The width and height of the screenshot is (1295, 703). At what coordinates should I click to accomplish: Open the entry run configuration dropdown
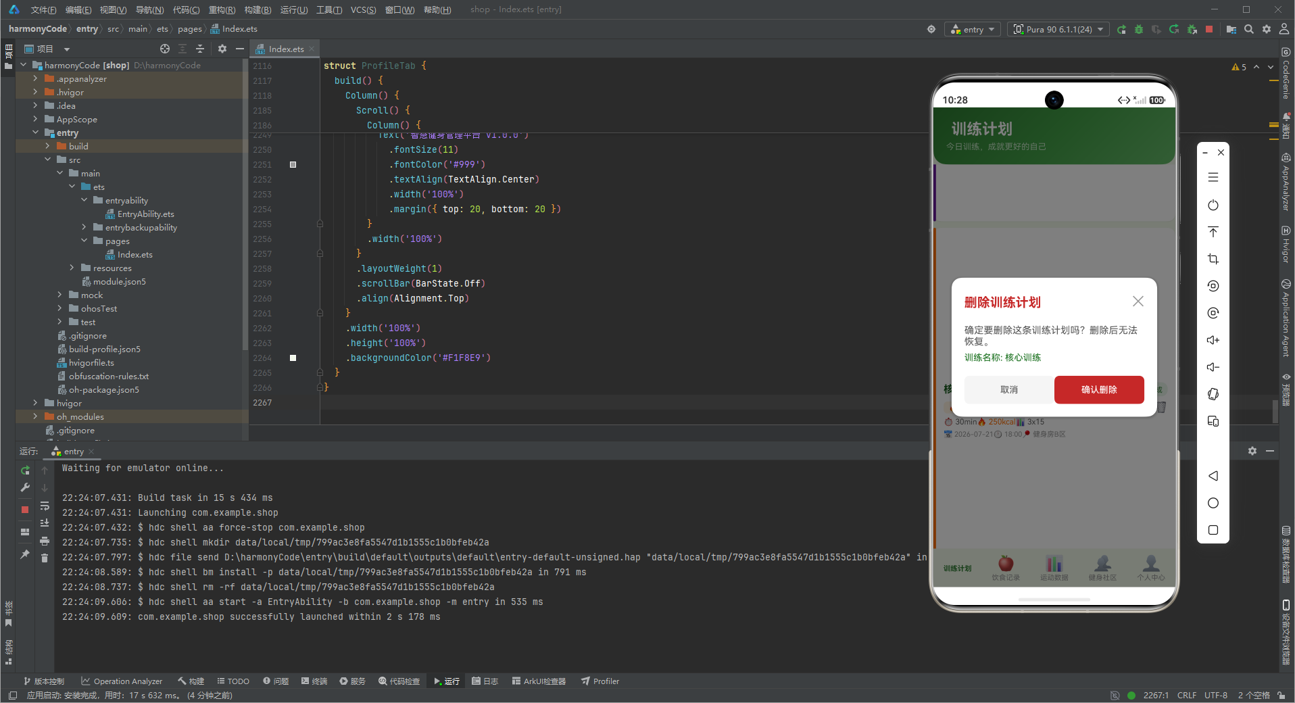(973, 29)
